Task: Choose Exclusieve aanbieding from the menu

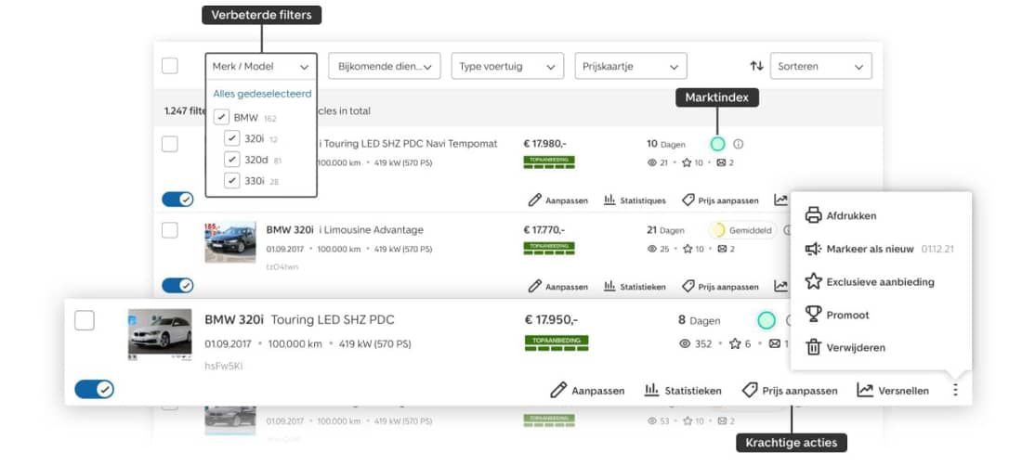Action: click(870, 282)
